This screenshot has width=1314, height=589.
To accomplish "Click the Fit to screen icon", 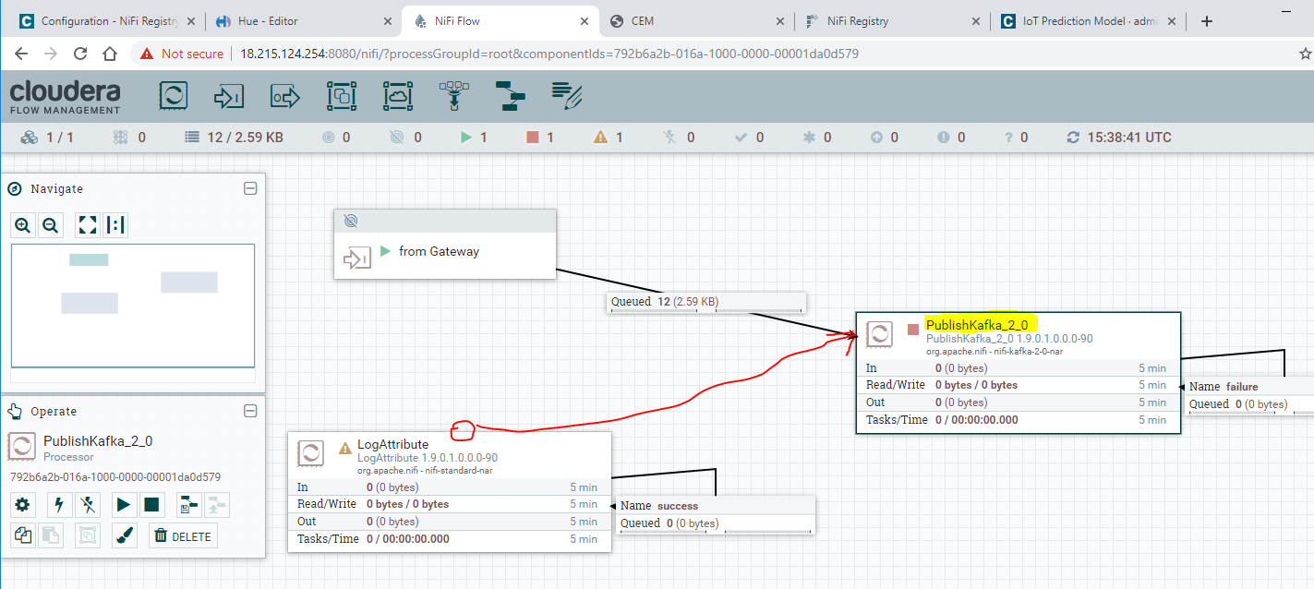I will point(88,224).
